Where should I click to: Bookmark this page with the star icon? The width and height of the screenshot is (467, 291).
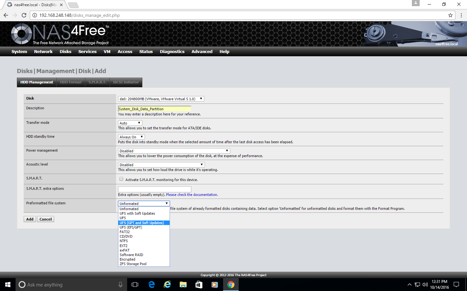[x=450, y=15]
